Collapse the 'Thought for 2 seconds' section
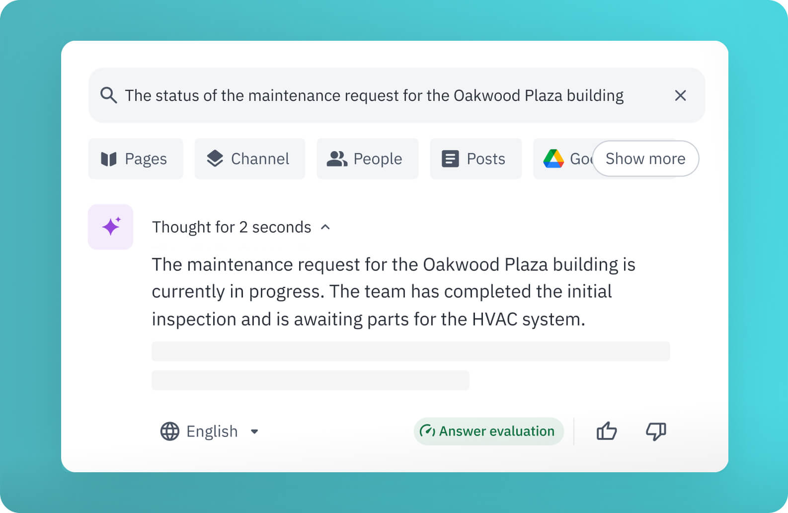Image resolution: width=788 pixels, height=513 pixels. (x=325, y=227)
